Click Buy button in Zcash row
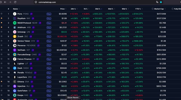181x100 pixels. pyautogui.click(x=49, y=37)
